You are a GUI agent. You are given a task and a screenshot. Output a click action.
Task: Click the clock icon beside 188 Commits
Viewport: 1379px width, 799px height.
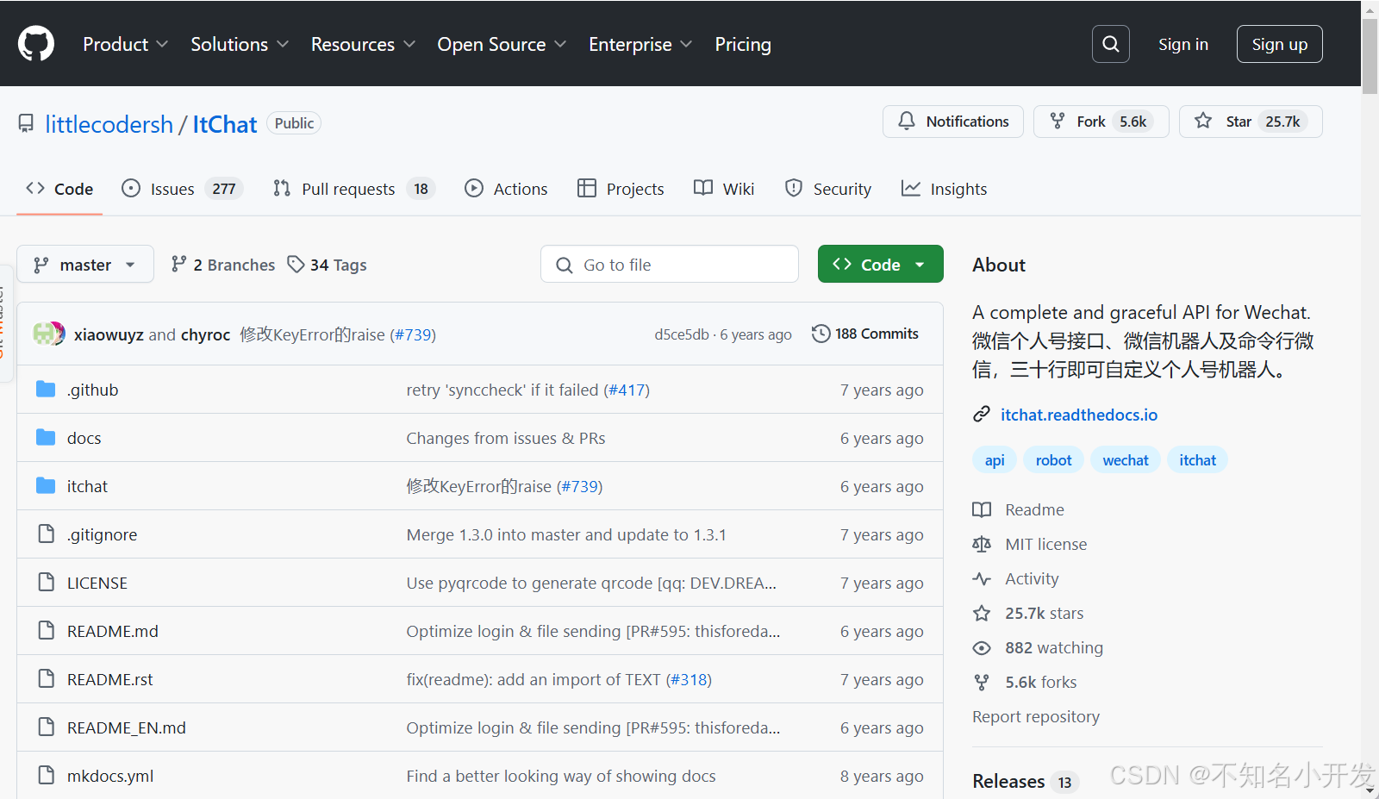tap(821, 334)
